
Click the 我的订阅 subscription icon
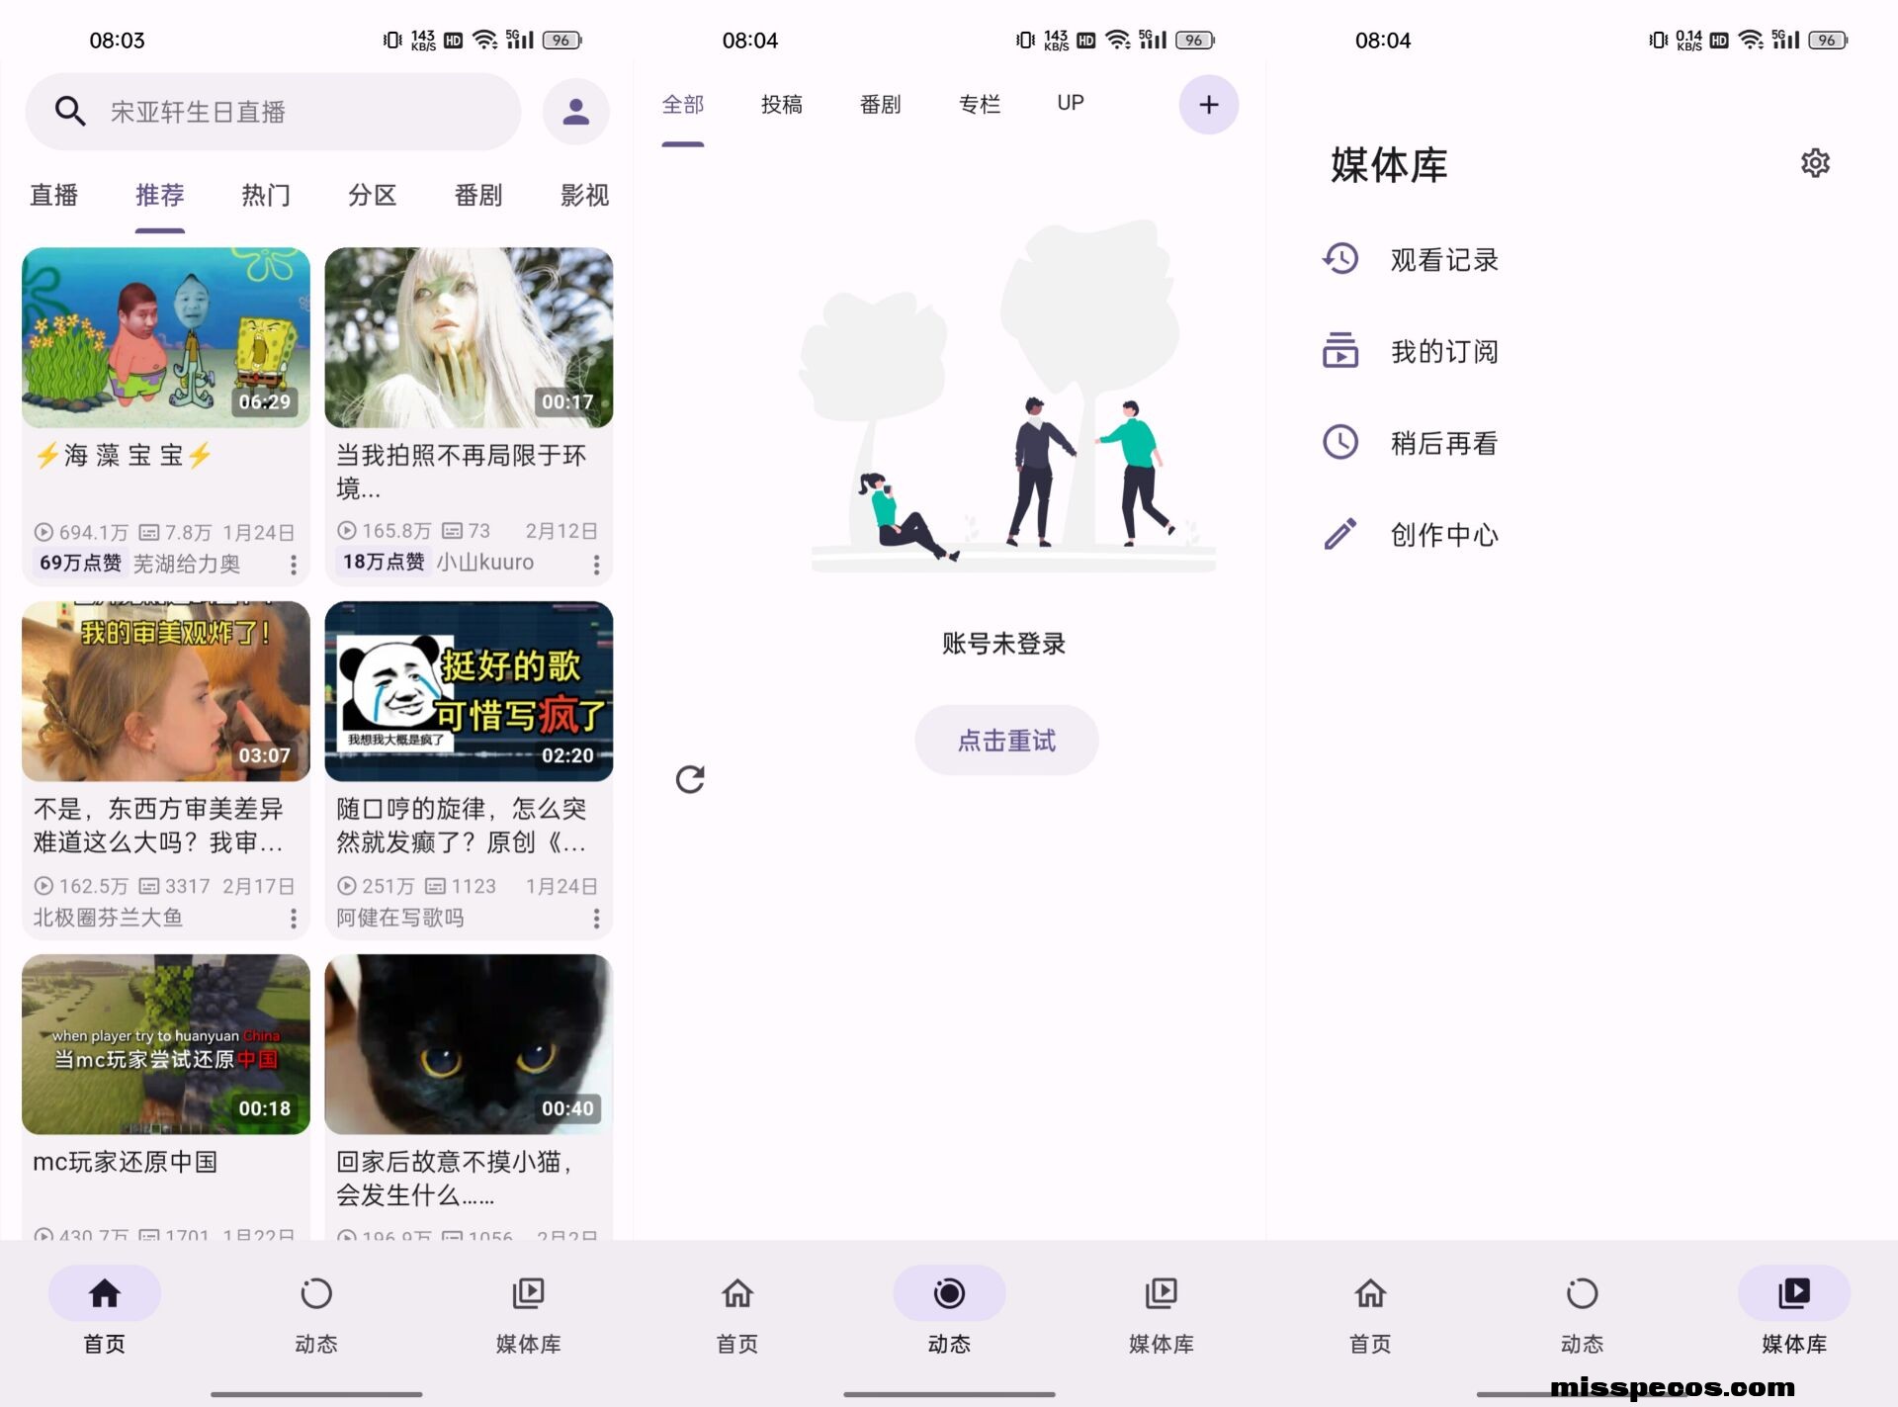pos(1340,351)
